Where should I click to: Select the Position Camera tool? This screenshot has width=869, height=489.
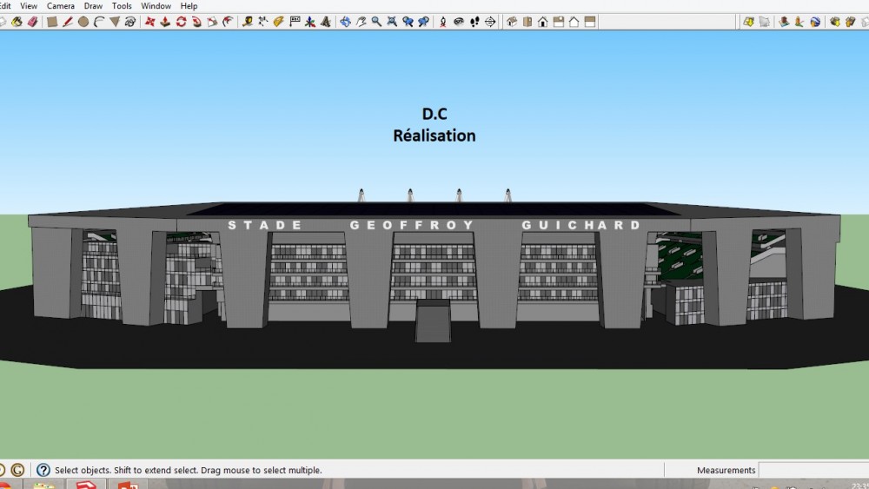coord(443,22)
